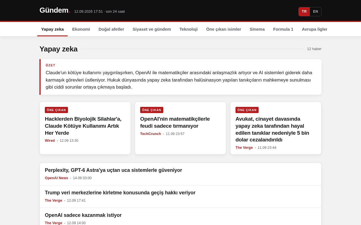The width and height of the screenshot is (361, 225).
Task: Click the header date 12.09.2026 17:51
Action: 89,12
